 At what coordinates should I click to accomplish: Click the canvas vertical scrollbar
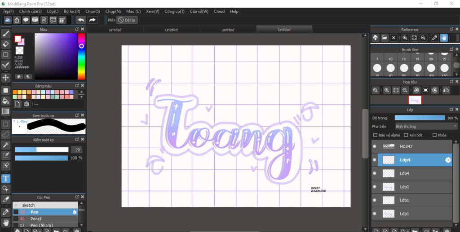(x=365, y=133)
